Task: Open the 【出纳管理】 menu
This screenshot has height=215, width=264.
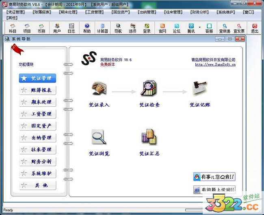Action: pyautogui.click(x=147, y=12)
